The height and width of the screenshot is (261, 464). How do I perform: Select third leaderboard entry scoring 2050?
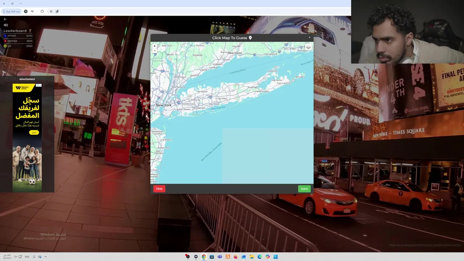click(18, 46)
